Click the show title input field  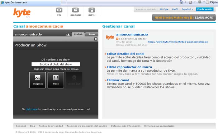coord(56,64)
